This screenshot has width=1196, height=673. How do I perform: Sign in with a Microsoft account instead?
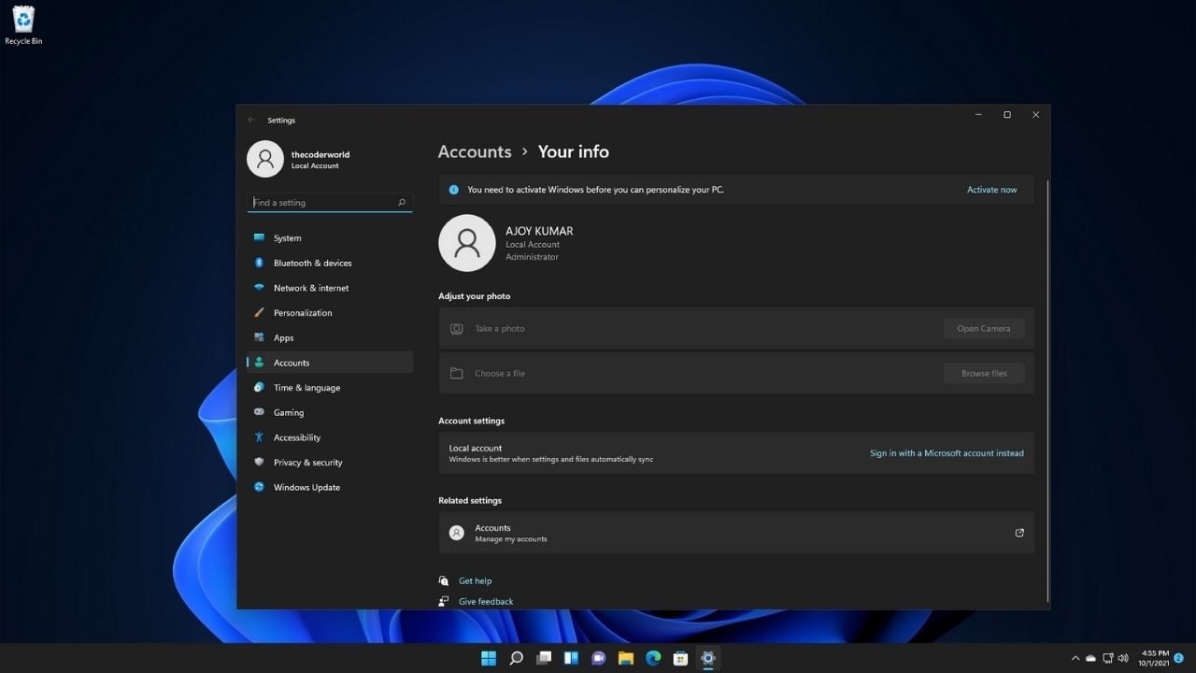click(x=947, y=453)
